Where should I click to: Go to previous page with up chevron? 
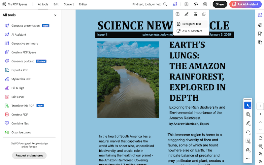[x=260, y=122]
